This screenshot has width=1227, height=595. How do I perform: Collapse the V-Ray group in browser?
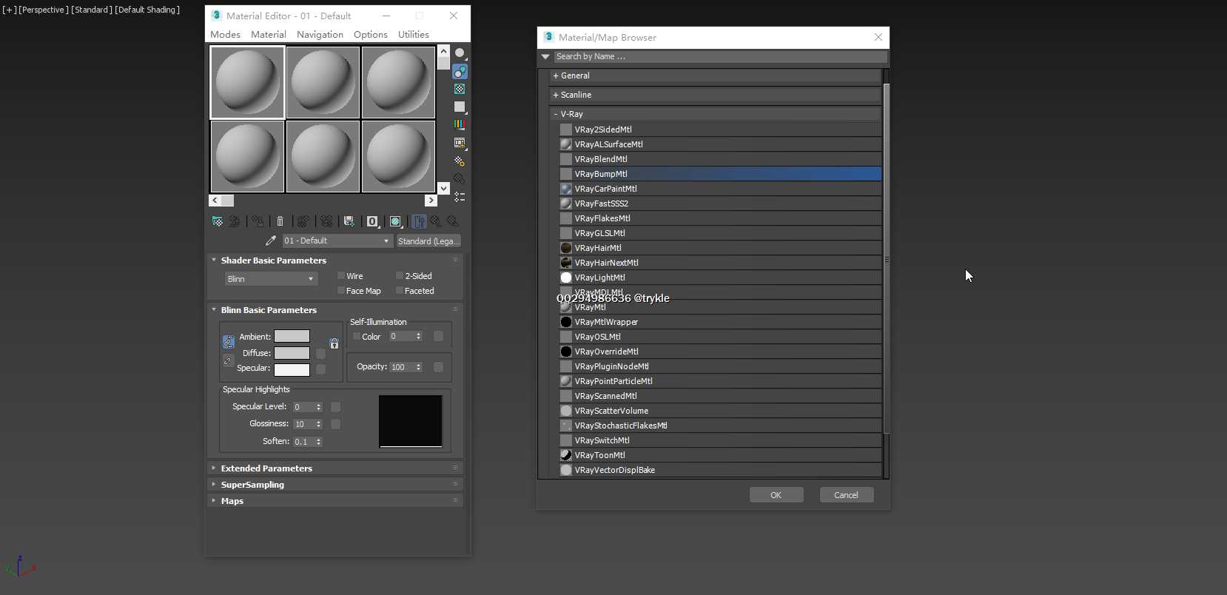715,114
